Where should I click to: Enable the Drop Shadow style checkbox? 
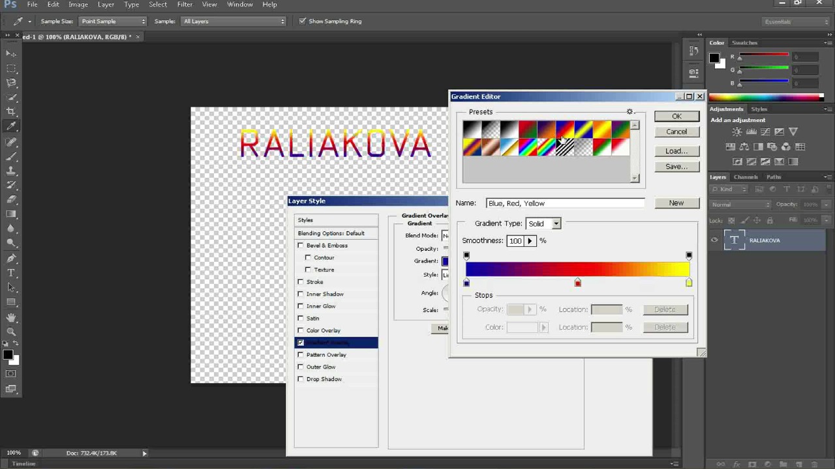click(x=301, y=379)
